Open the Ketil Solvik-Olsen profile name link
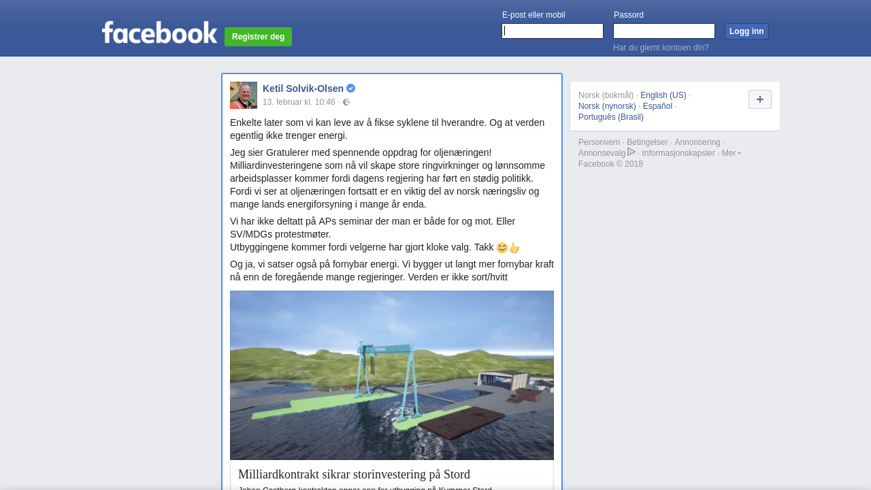The width and height of the screenshot is (871, 490). pyautogui.click(x=303, y=88)
